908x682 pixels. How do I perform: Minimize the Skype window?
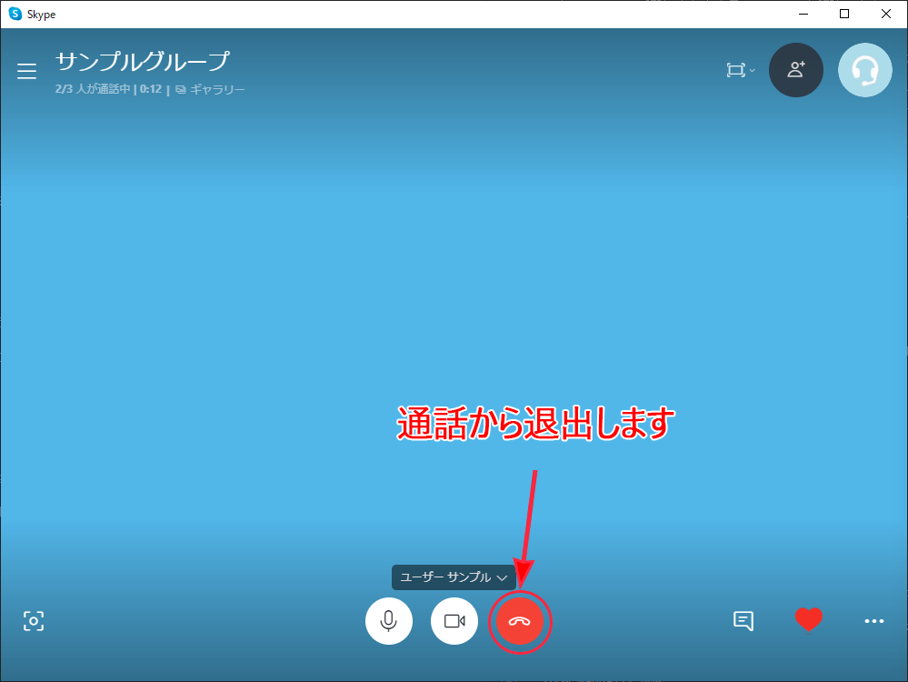(803, 14)
